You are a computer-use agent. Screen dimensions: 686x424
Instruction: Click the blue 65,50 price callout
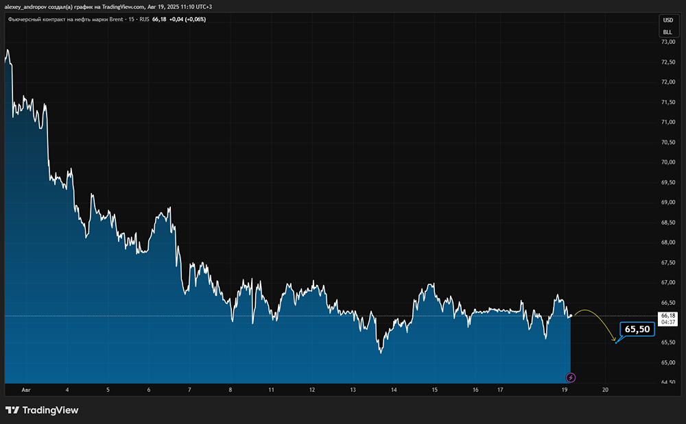click(637, 329)
